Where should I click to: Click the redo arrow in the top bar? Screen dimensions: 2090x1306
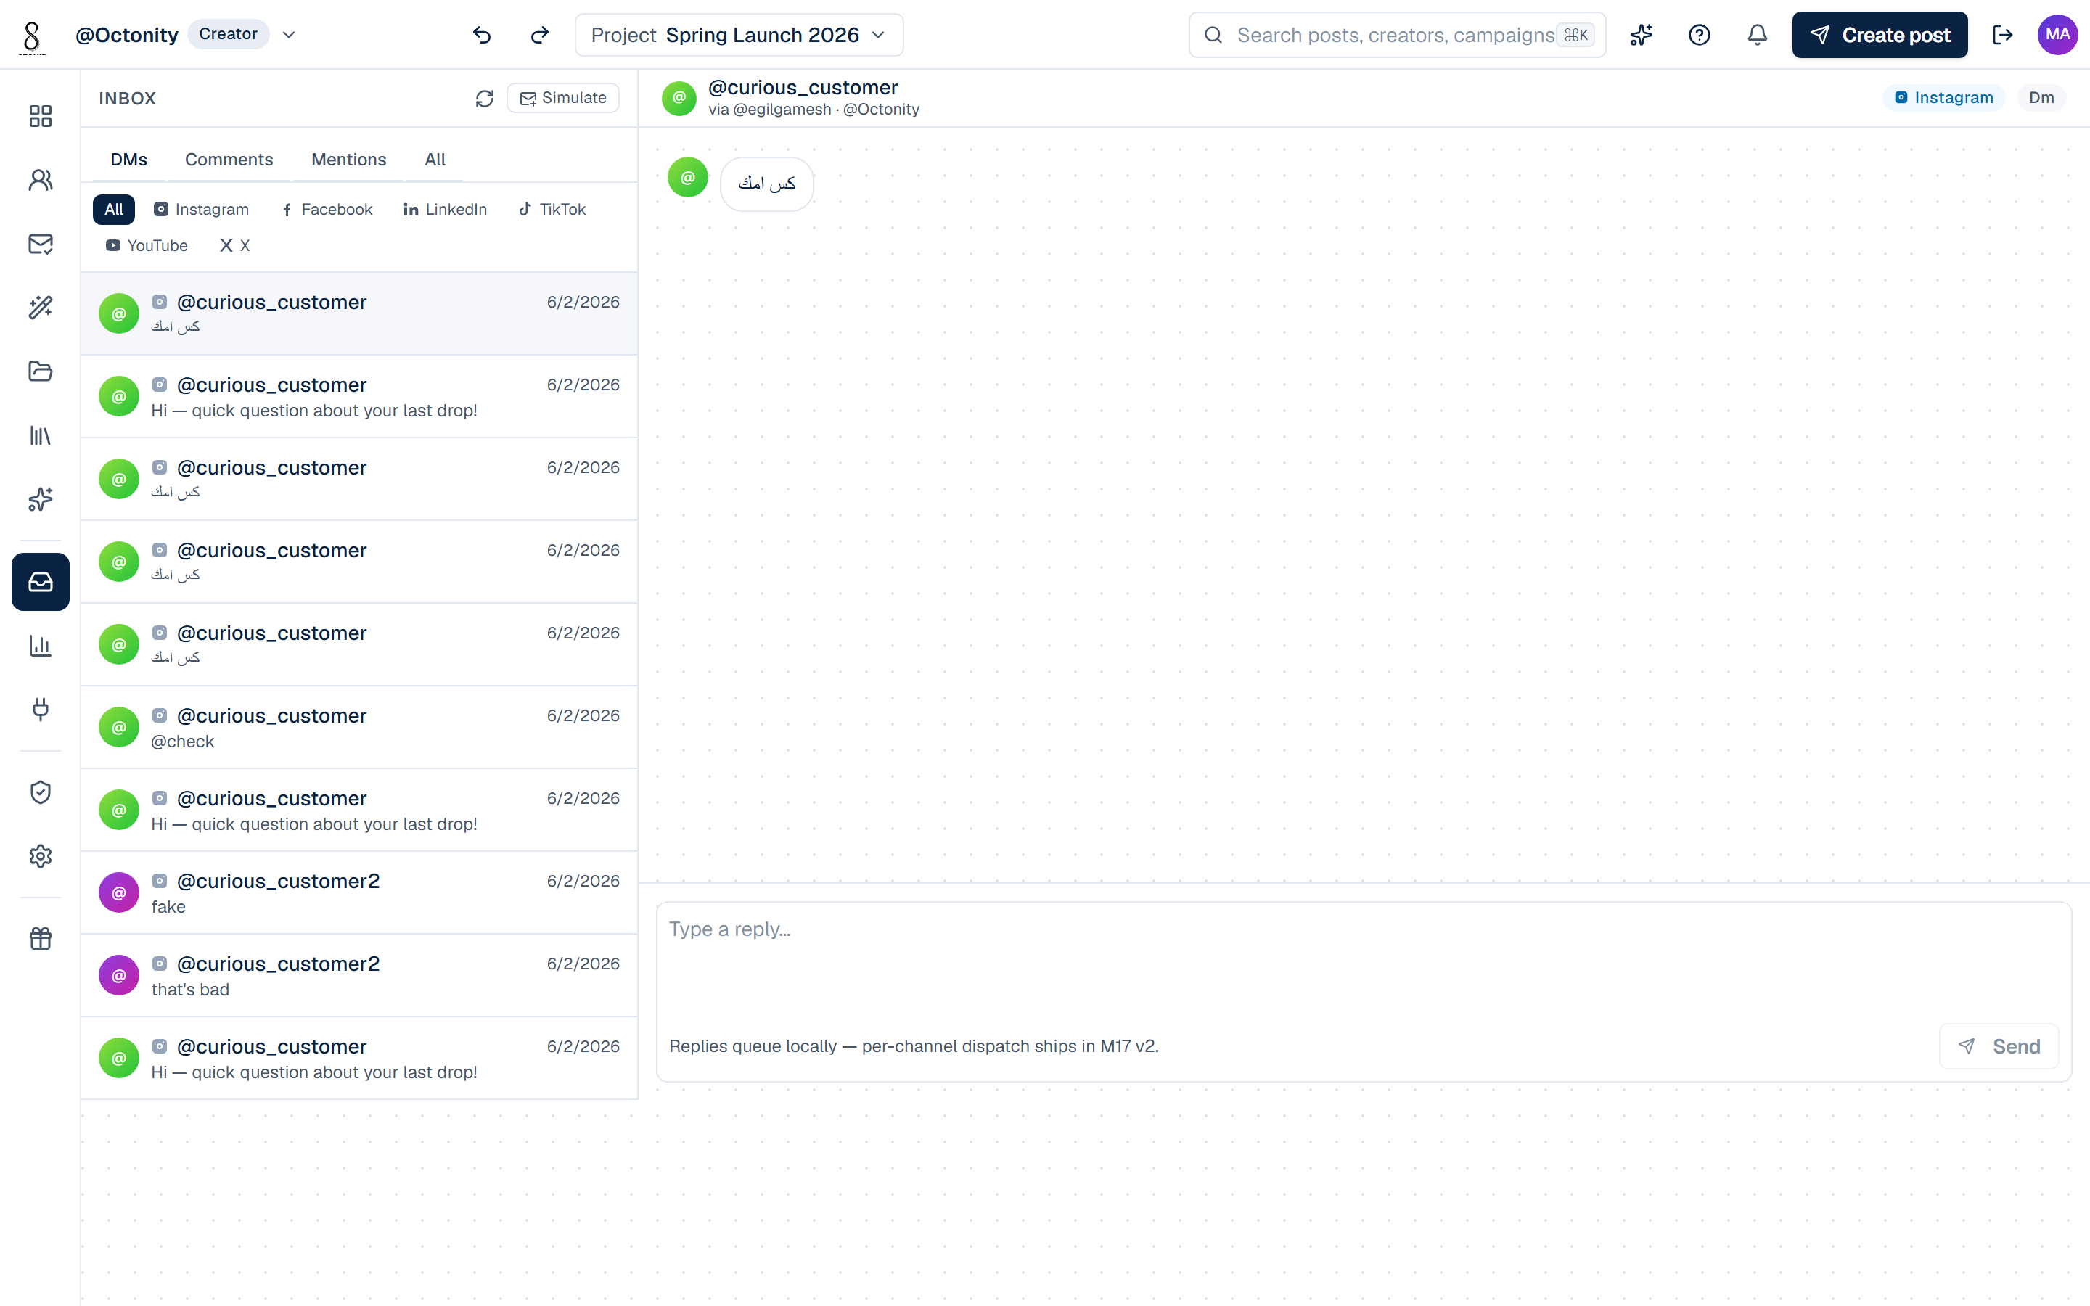click(540, 35)
